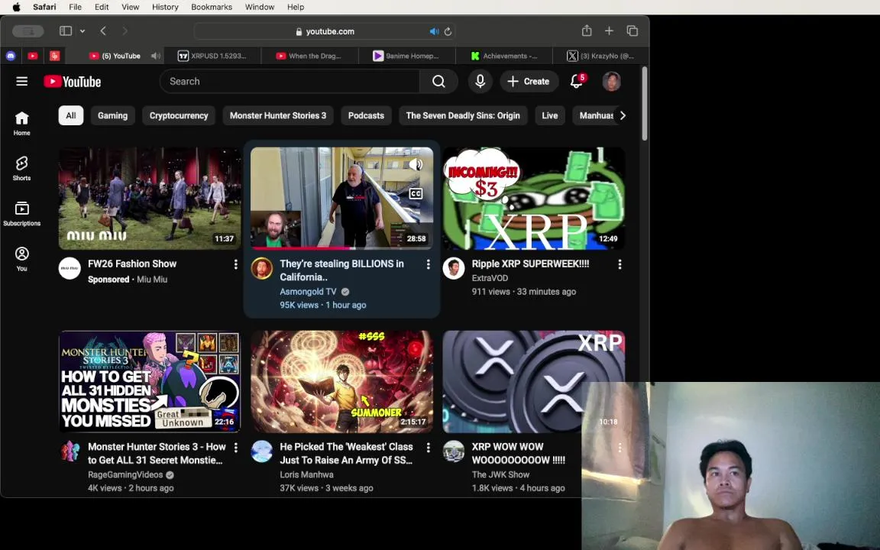Image resolution: width=880 pixels, height=550 pixels.
Task: Open Miu Miu advertiser avatar
Action: click(70, 268)
